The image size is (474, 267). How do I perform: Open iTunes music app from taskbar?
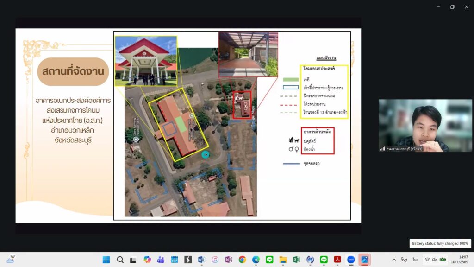click(215, 260)
